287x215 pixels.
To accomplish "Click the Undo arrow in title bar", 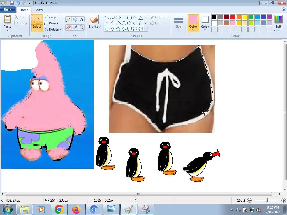I will (18, 3).
